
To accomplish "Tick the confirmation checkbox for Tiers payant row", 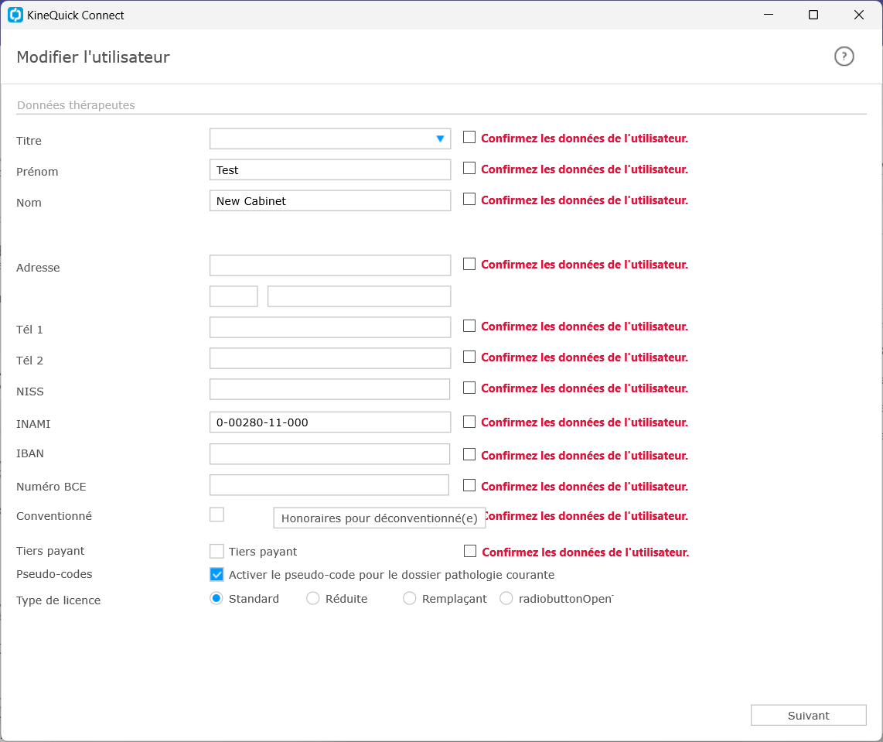I will tap(470, 551).
